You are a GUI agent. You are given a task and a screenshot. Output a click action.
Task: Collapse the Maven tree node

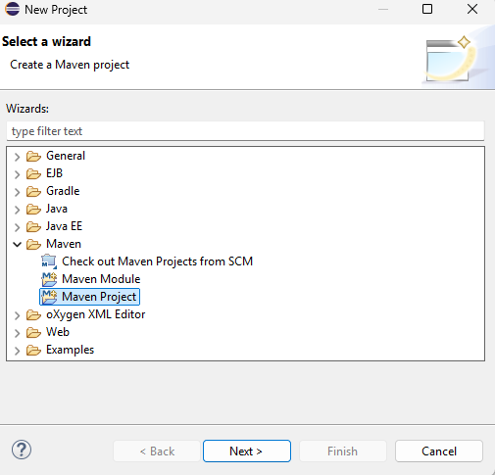point(18,244)
